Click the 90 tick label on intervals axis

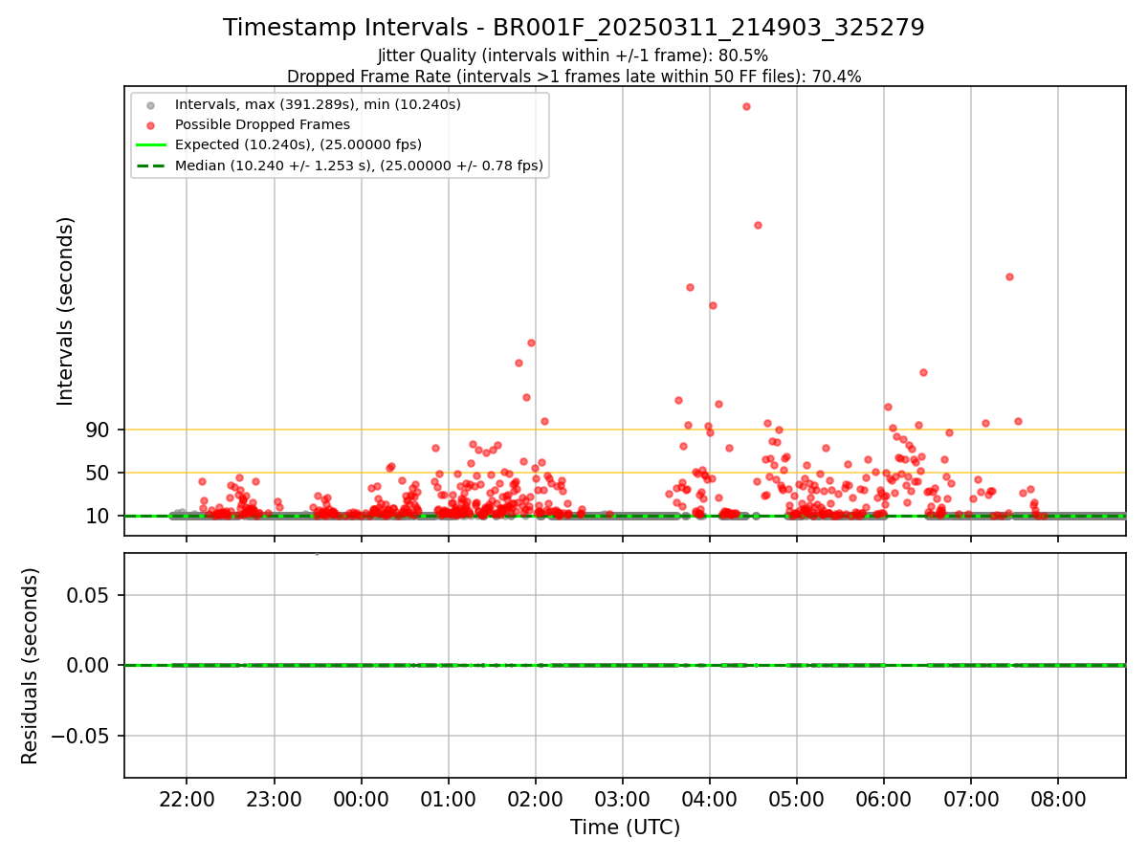click(98, 430)
